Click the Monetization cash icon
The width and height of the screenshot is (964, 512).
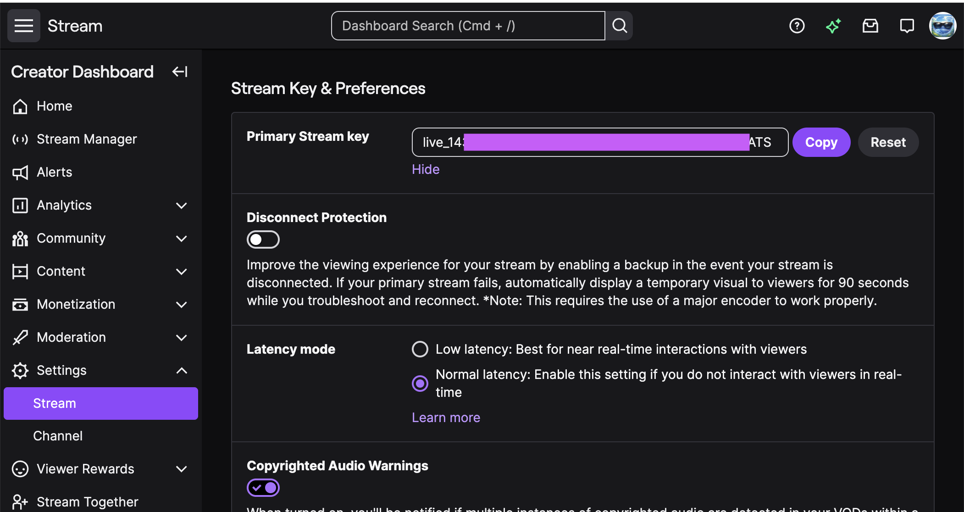[20, 304]
